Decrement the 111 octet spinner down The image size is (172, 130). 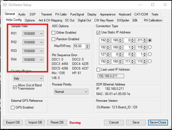(x=133, y=62)
